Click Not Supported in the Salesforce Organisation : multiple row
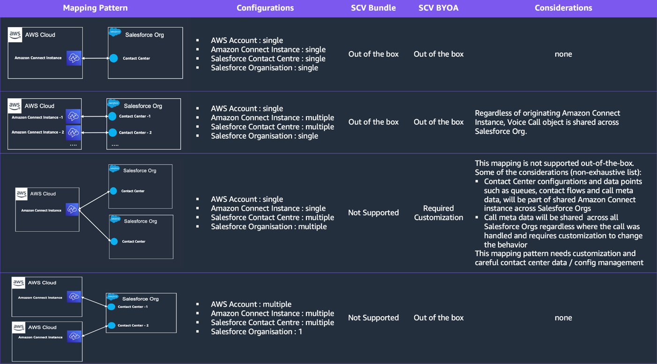657x364 pixels. point(373,213)
